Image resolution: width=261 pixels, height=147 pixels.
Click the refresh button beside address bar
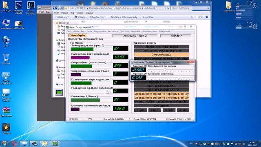coord(168,8)
